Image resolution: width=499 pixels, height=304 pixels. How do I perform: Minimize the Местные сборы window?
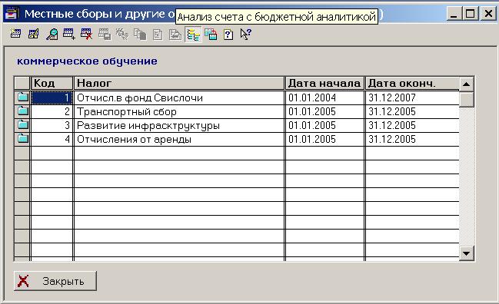tap(454, 14)
